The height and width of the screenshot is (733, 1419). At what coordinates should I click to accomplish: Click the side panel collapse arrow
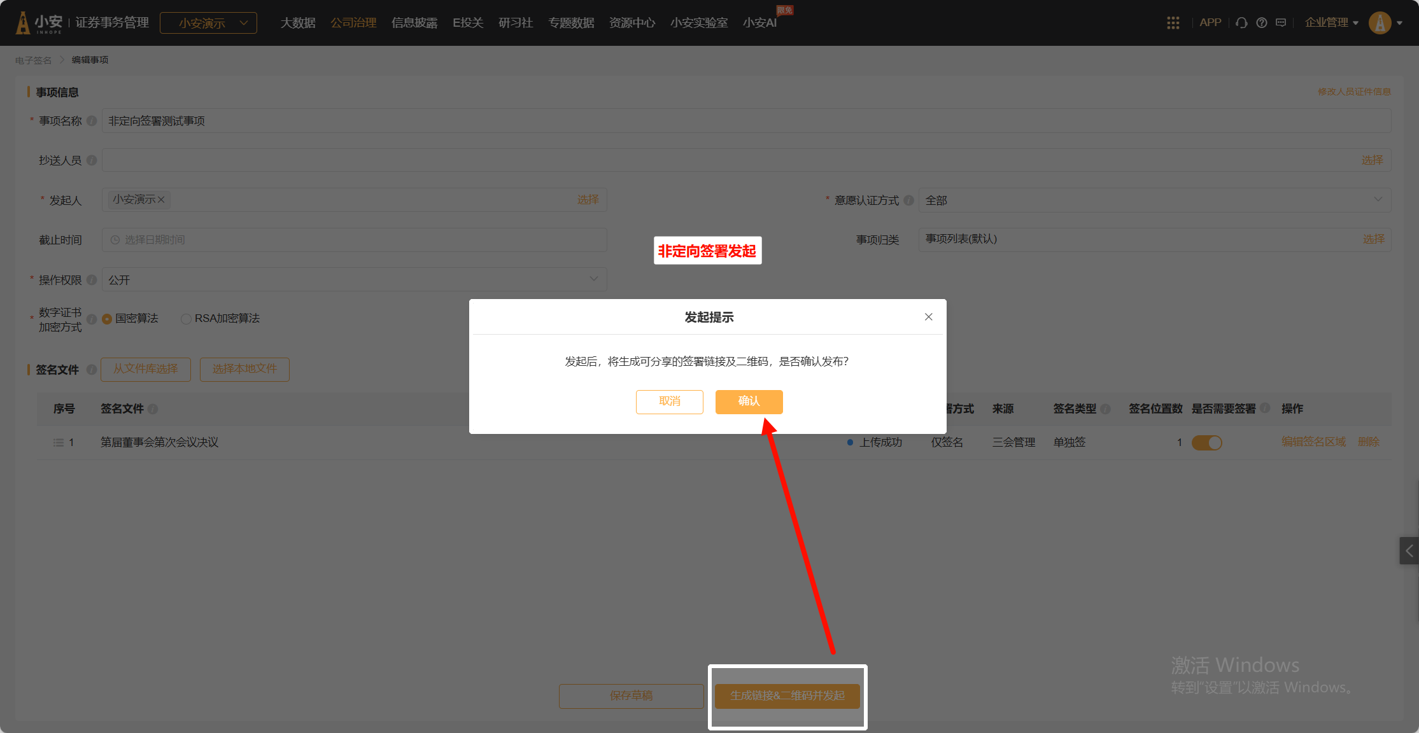click(x=1409, y=551)
